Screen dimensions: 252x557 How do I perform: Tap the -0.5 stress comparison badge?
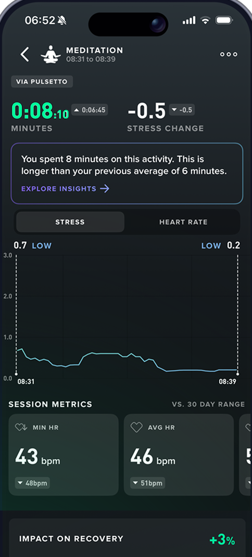182,110
